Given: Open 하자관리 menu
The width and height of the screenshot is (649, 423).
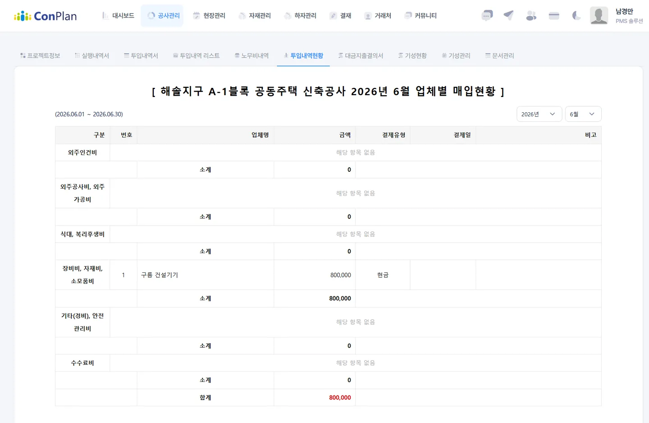Looking at the screenshot, I should coord(300,16).
